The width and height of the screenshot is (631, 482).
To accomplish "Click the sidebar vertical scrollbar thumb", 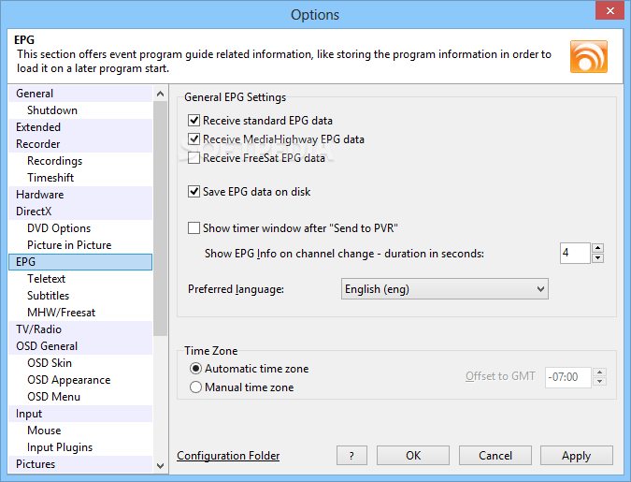I will [x=160, y=218].
